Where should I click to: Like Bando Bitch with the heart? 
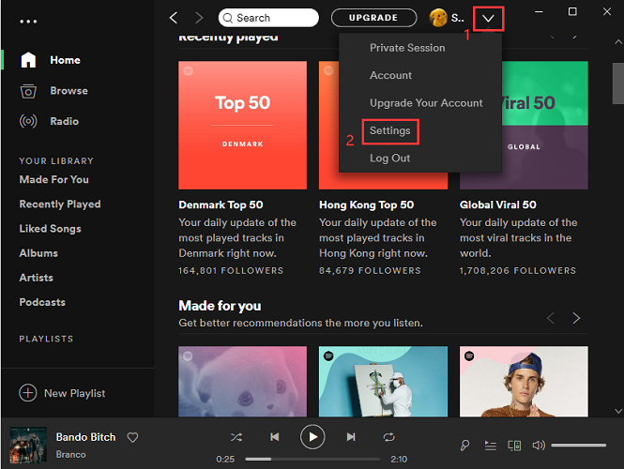[132, 437]
